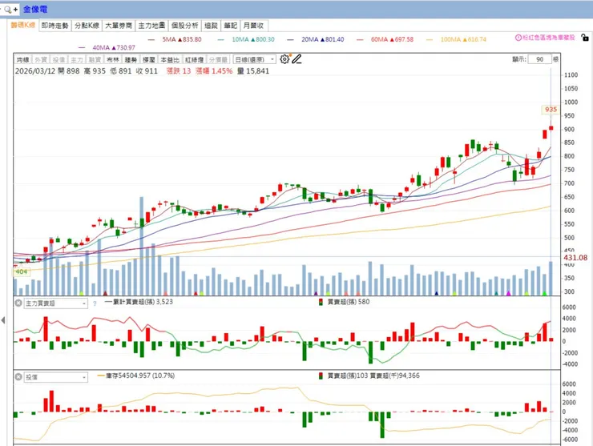593x446 pixels.
Task: Switch to the 個股分析 tab
Action: coord(184,26)
